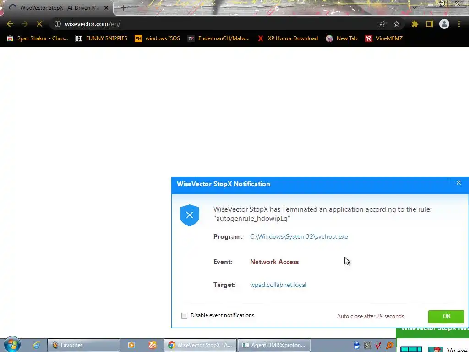Open the red V tray icon
Viewport: 469px width, 352px height.
378,346
